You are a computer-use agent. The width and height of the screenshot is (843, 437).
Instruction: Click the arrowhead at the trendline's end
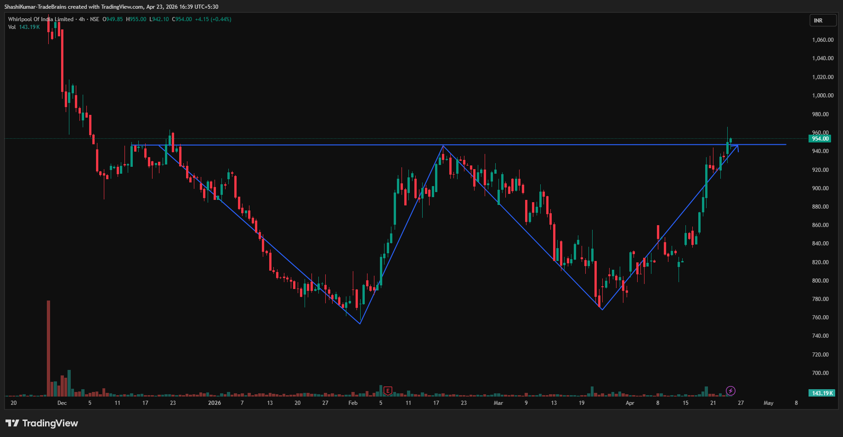tap(737, 147)
